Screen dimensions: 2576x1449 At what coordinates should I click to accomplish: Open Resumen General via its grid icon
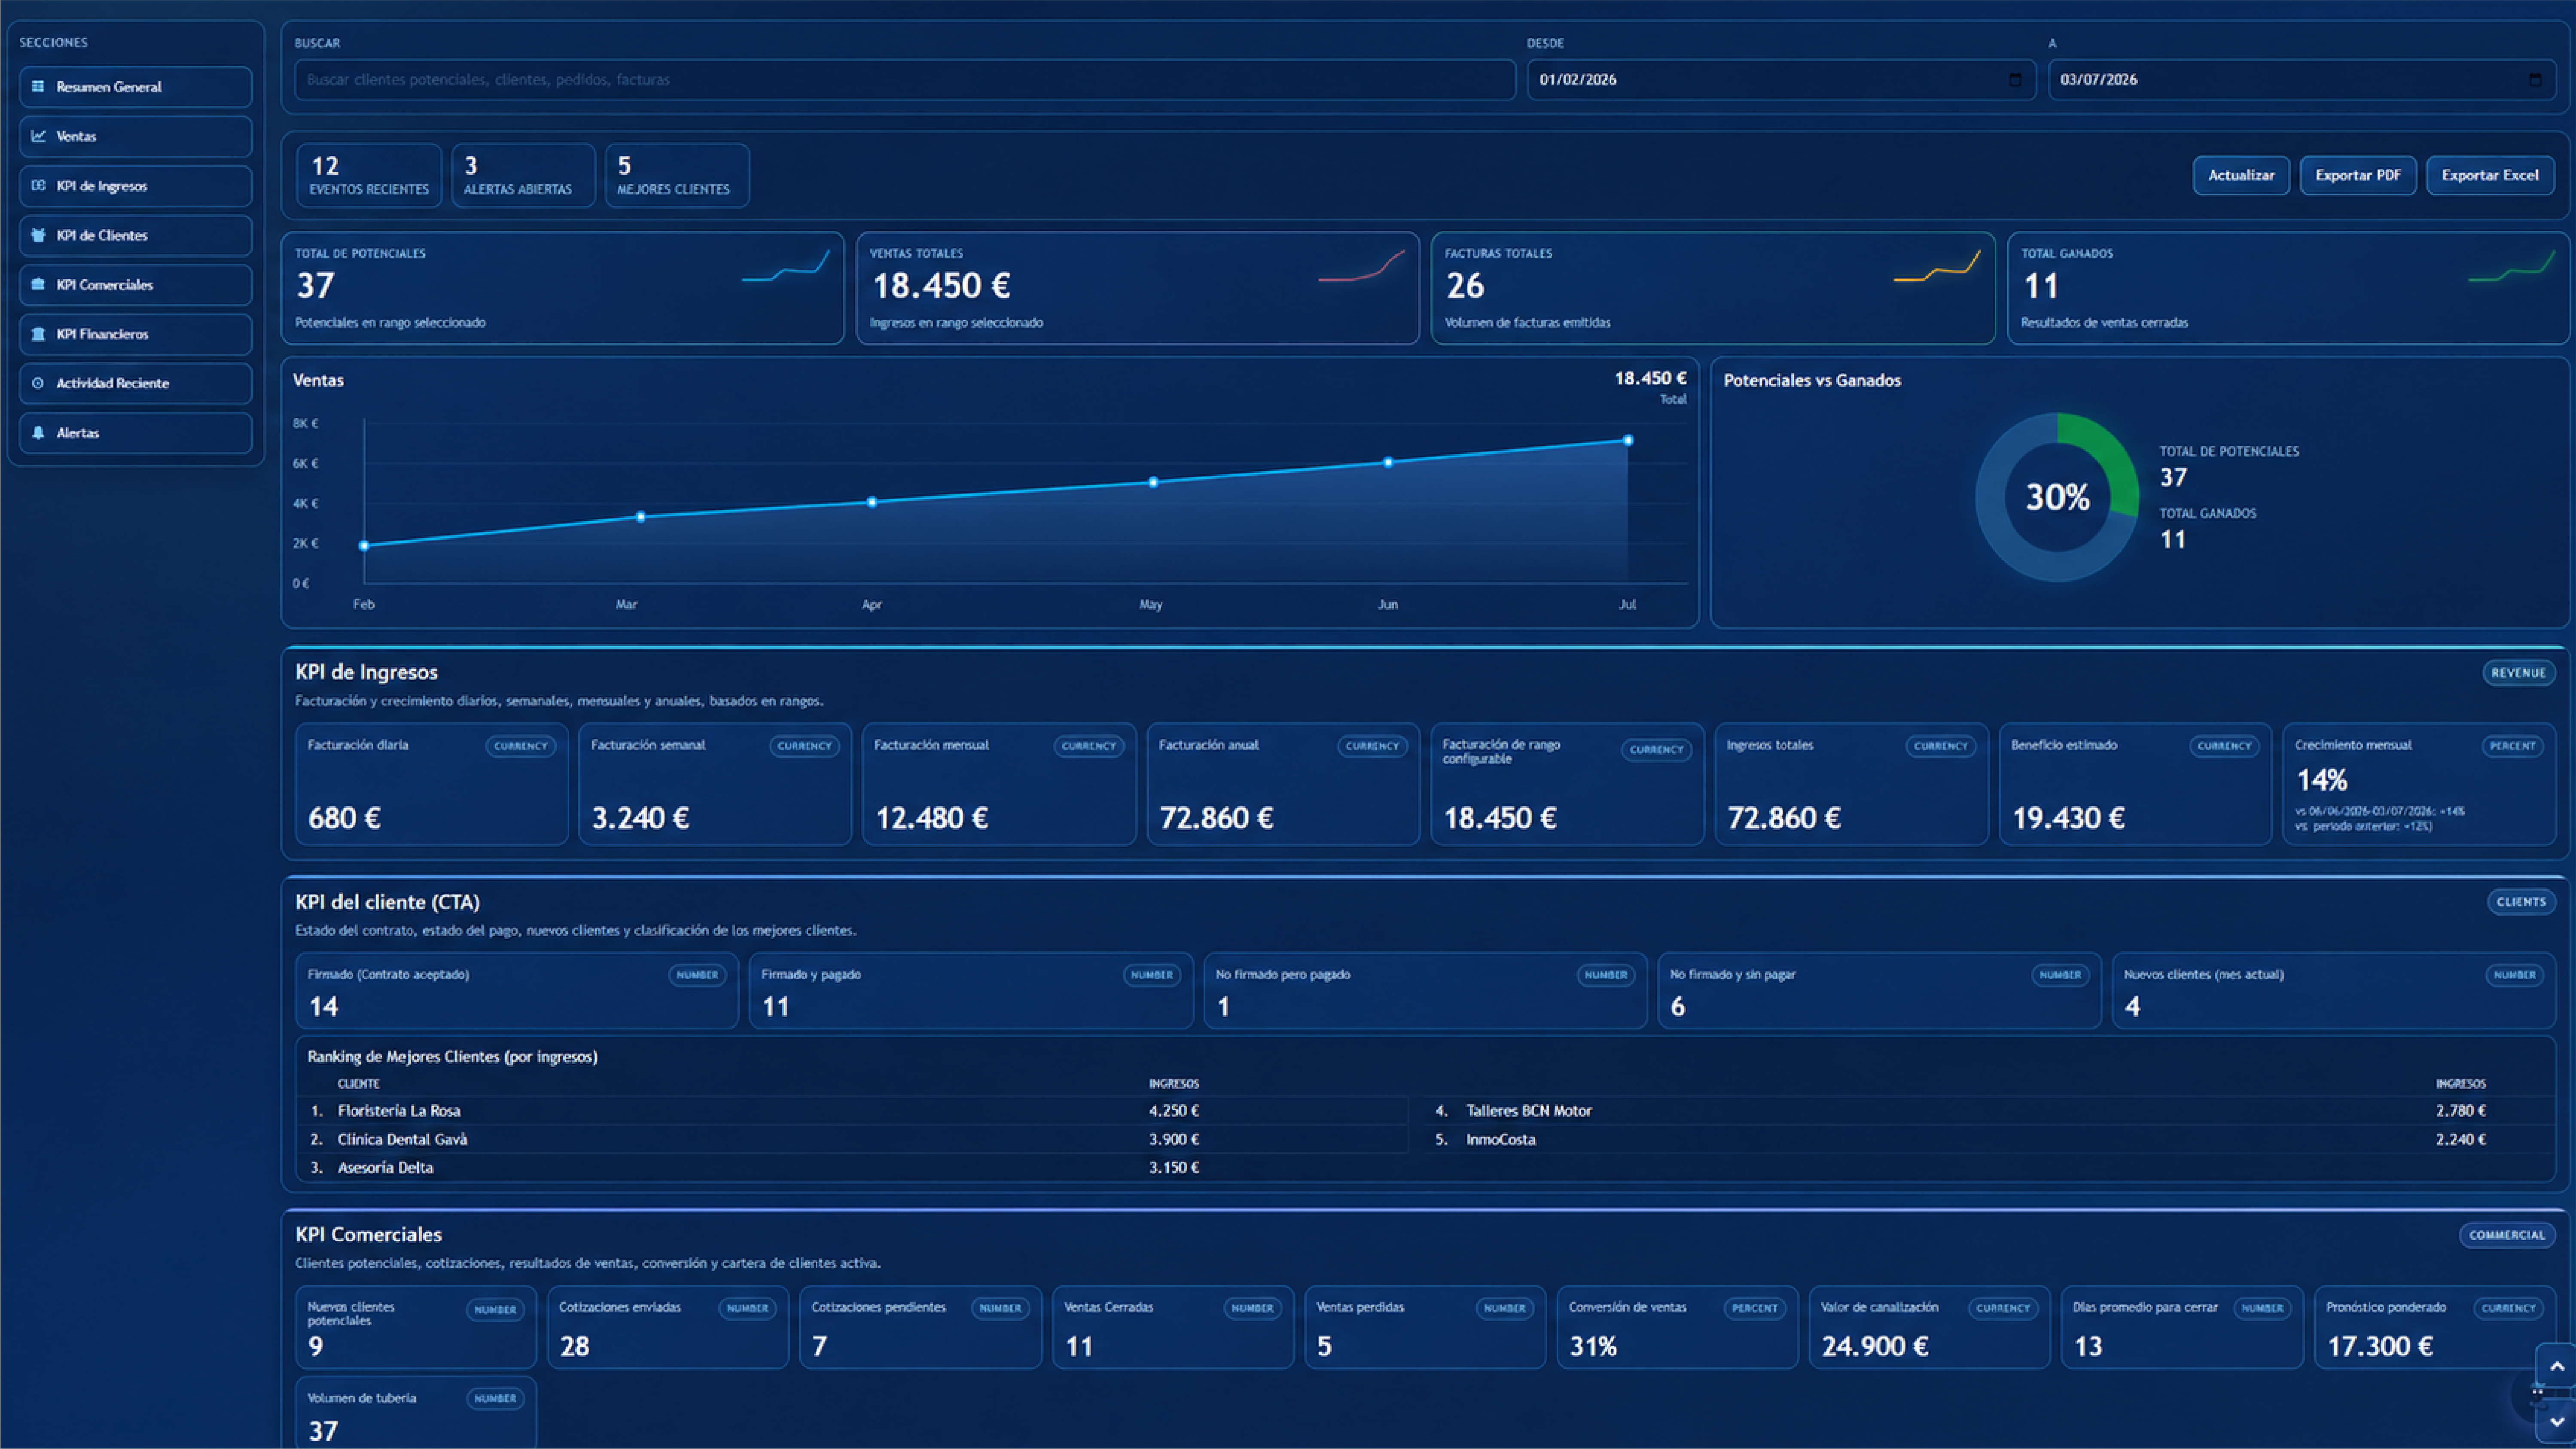(x=38, y=87)
